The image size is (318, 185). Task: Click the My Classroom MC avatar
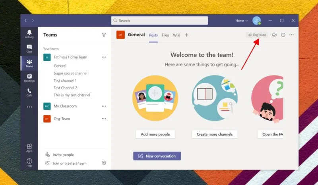pos(47,106)
